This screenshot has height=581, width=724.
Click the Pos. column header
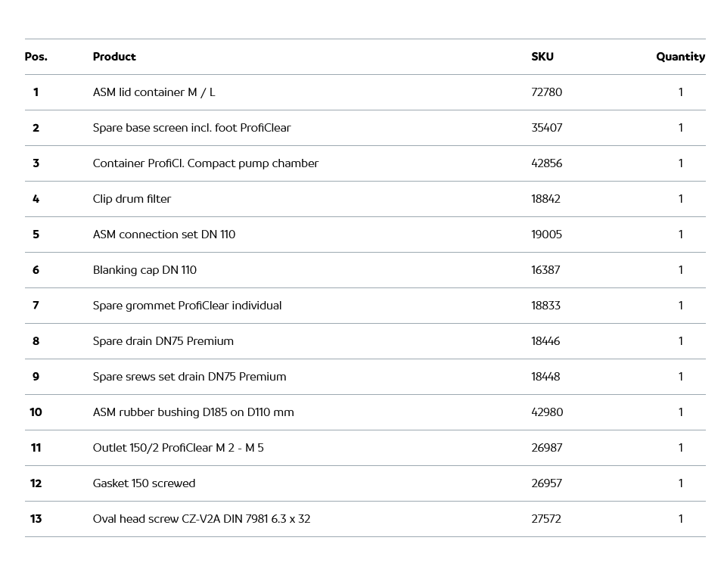pyautogui.click(x=36, y=57)
